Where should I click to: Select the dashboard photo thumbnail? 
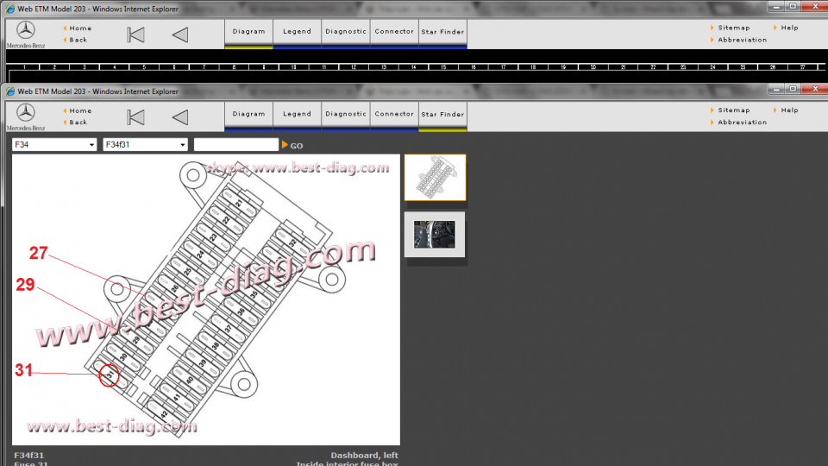[435, 235]
